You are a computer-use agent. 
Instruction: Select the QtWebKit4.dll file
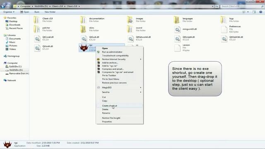[232, 38]
